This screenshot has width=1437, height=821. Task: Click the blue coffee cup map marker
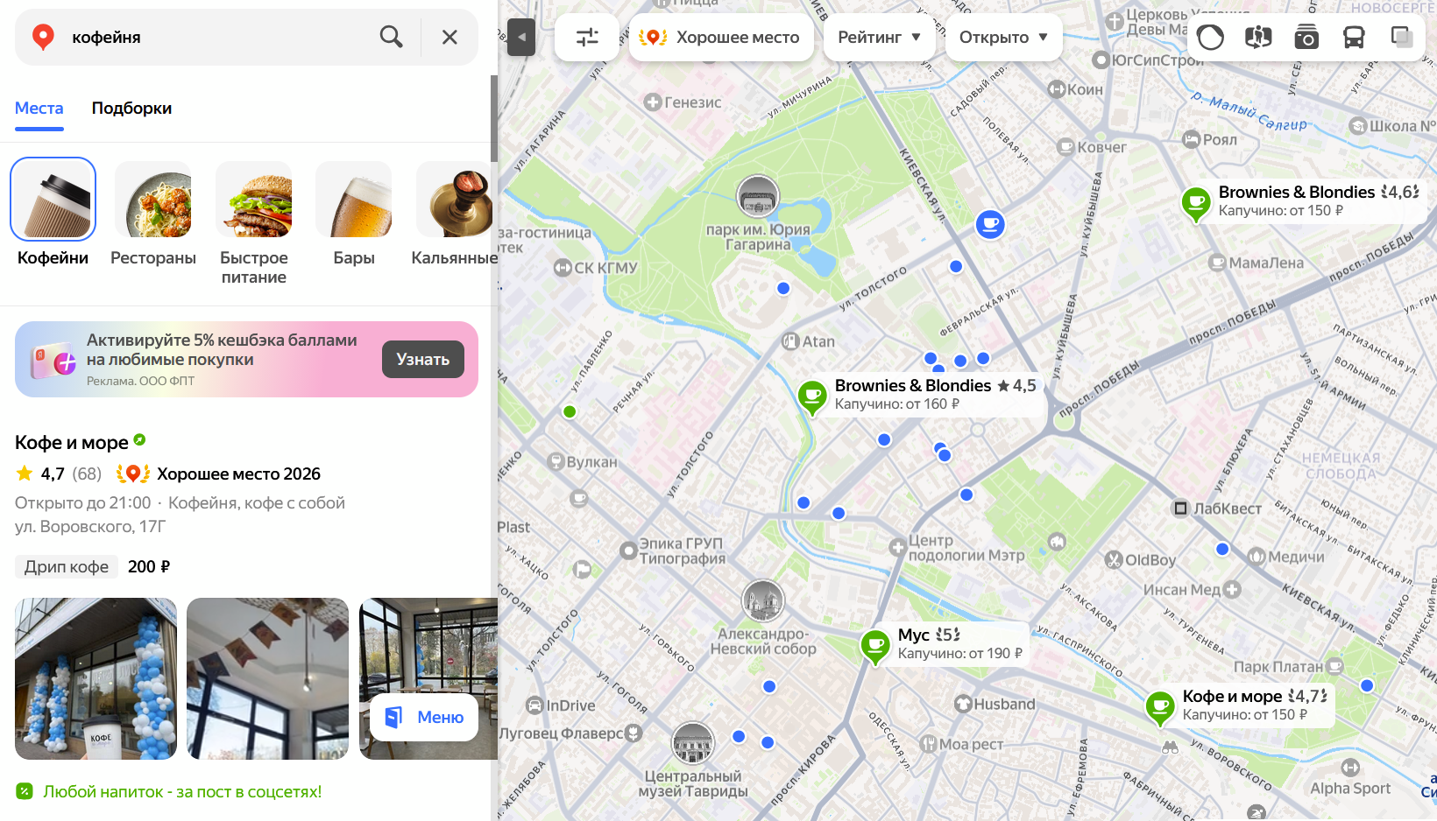(990, 225)
